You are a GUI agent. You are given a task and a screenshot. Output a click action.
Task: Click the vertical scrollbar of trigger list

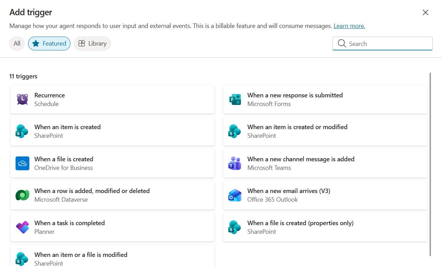pyautogui.click(x=430, y=164)
